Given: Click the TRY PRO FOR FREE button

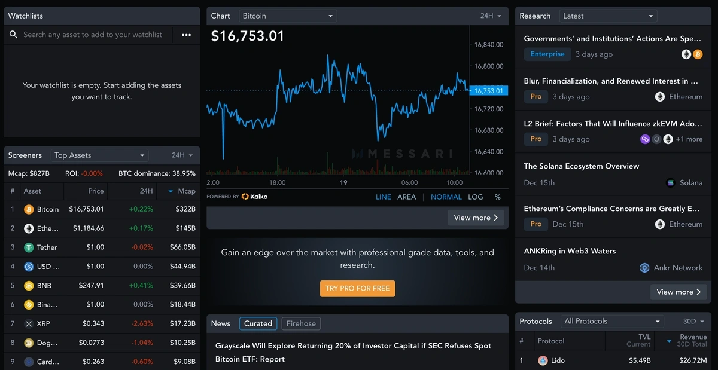Looking at the screenshot, I should pyautogui.click(x=357, y=288).
